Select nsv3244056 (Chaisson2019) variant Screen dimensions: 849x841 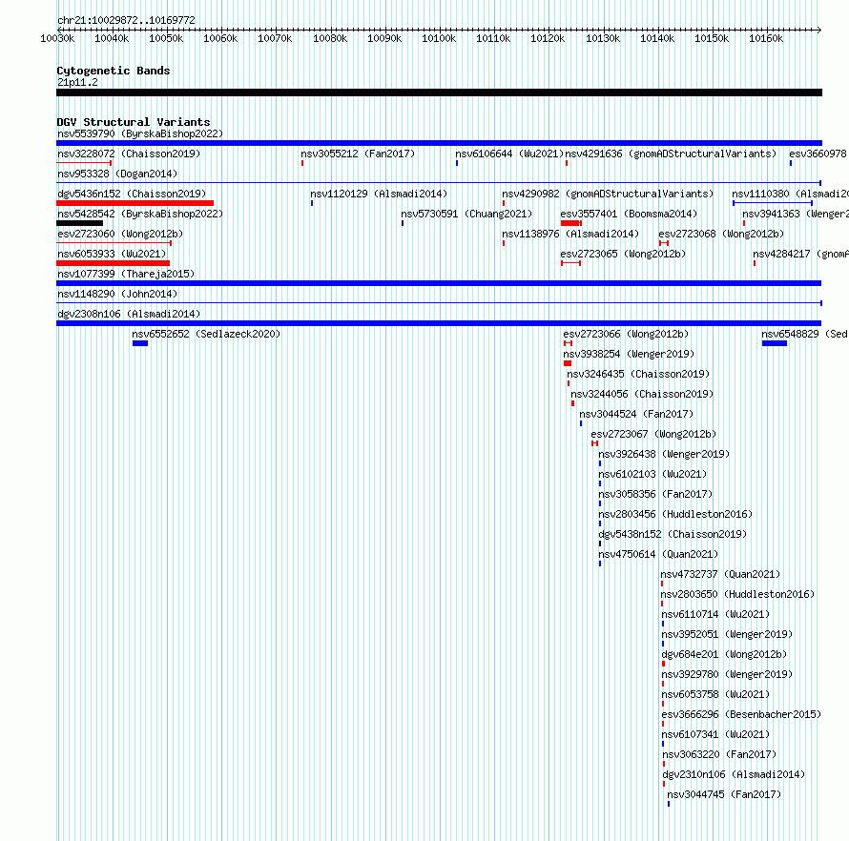point(642,394)
